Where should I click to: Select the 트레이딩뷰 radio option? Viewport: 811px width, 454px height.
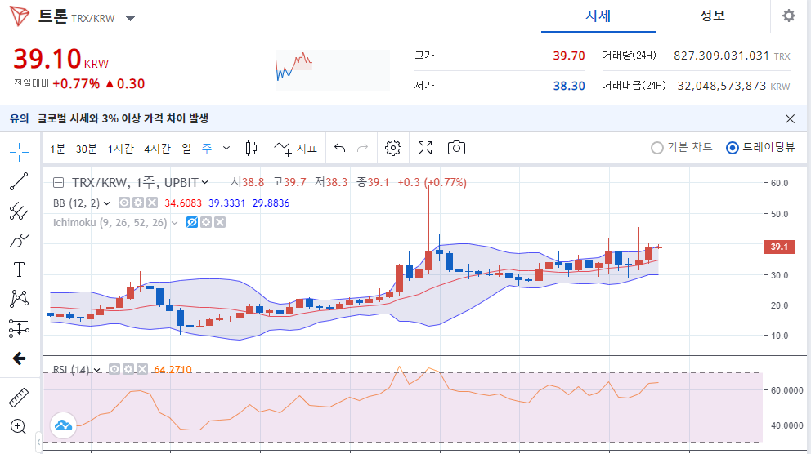[x=732, y=149]
